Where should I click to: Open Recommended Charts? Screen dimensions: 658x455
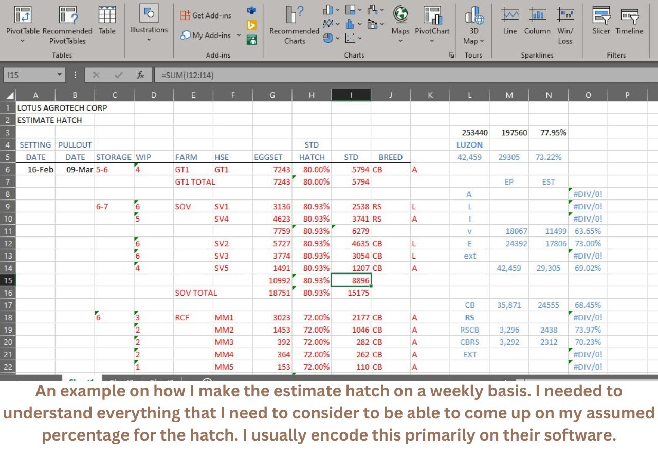pyautogui.click(x=294, y=24)
